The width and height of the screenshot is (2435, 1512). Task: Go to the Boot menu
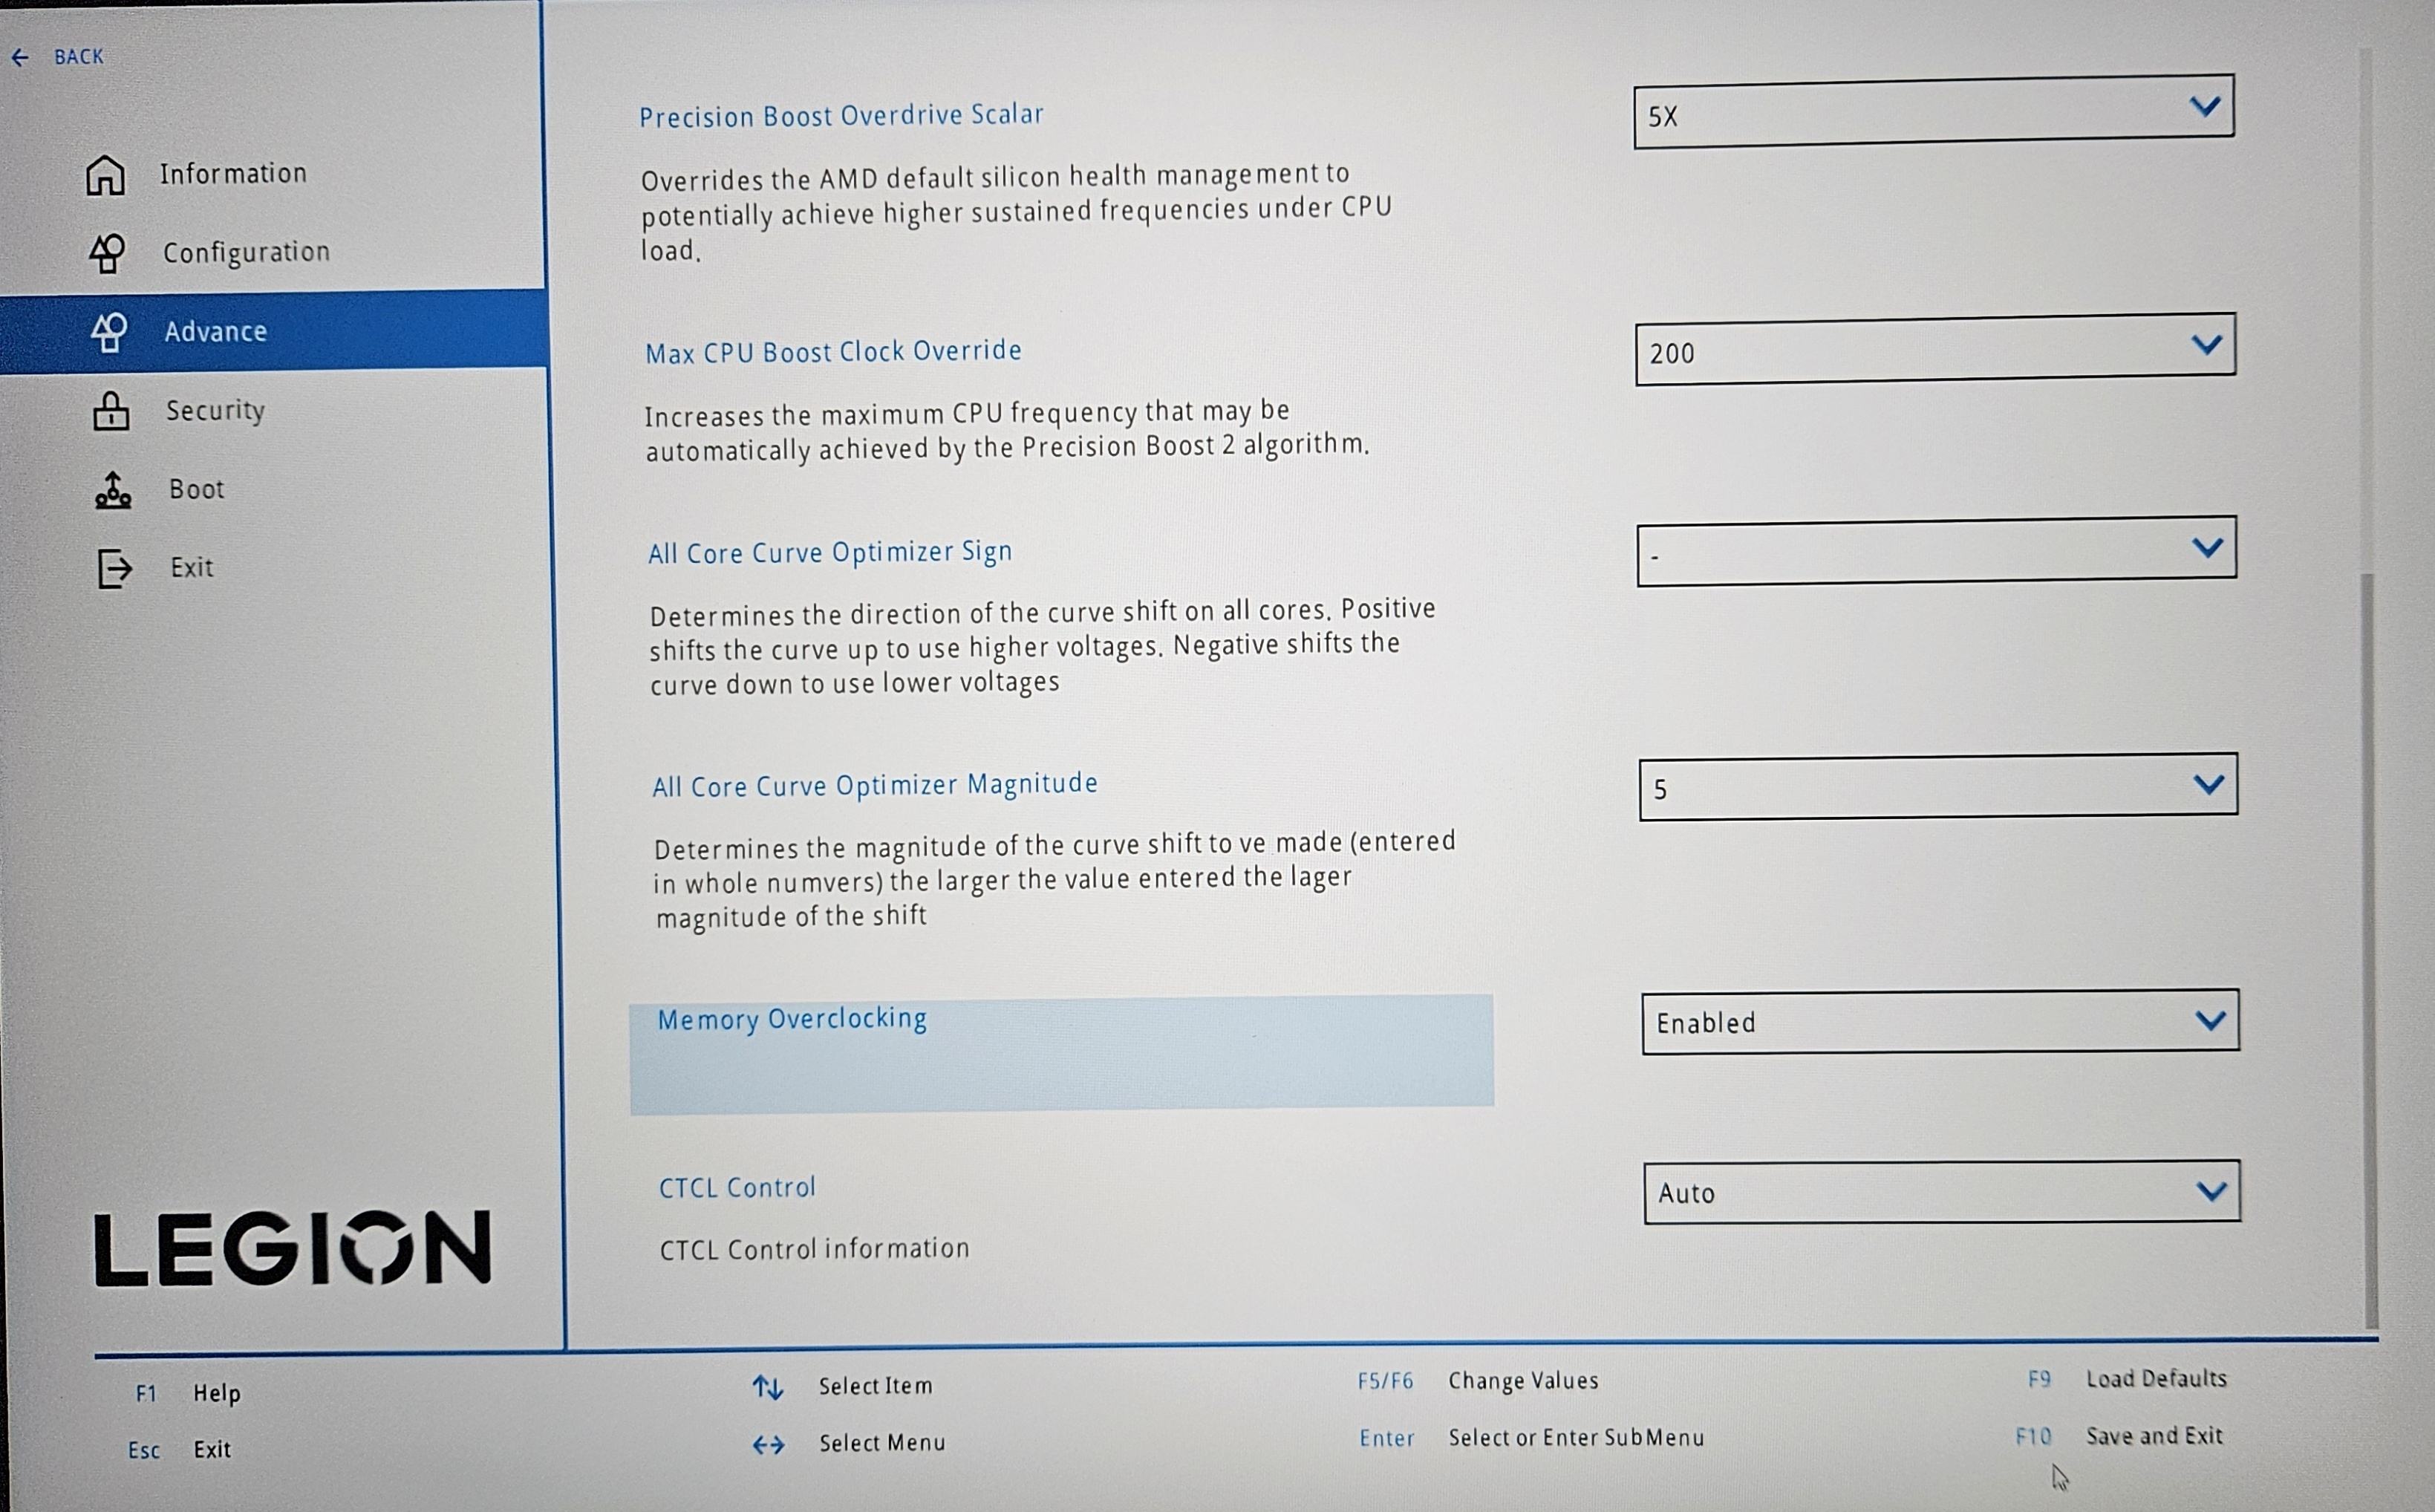(x=196, y=489)
